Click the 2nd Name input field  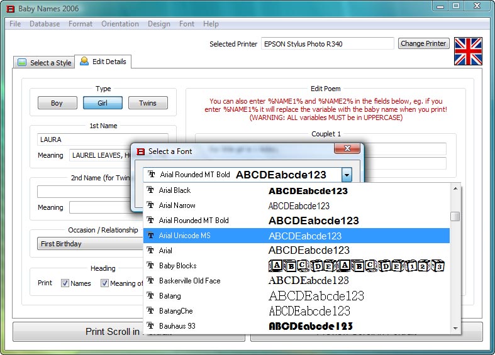click(x=84, y=192)
